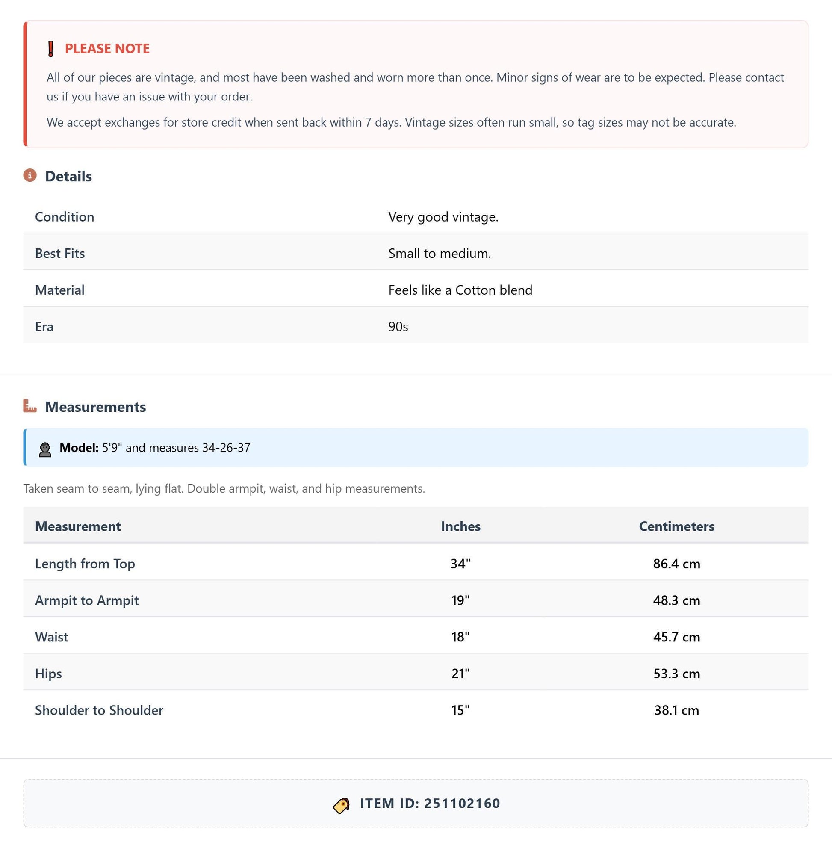Click the Best Fits row label
Image resolution: width=832 pixels, height=848 pixels.
tap(60, 253)
